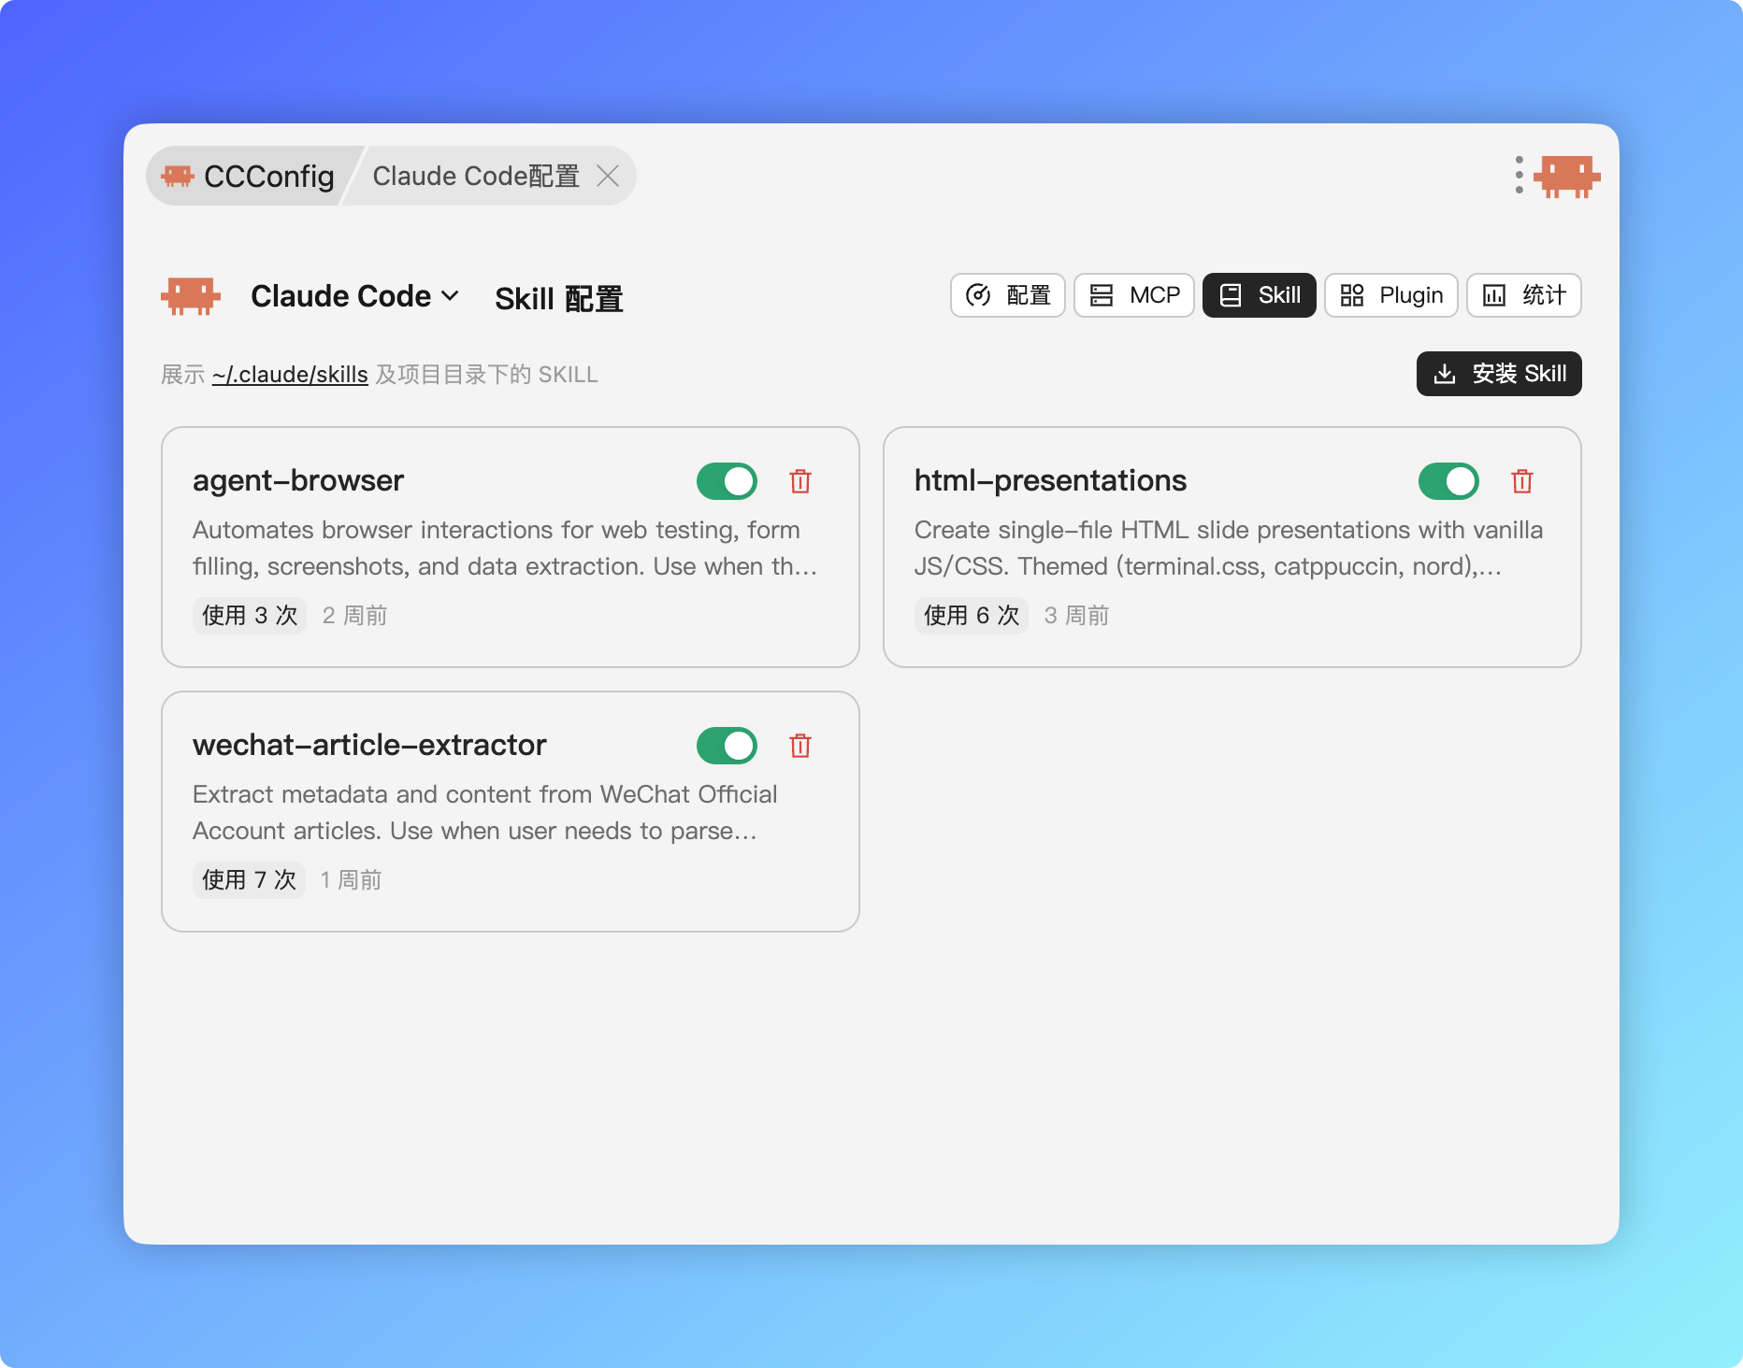This screenshot has width=1743, height=1368.
Task: Click the Claude mascot icon in top-right corner
Action: [x=1567, y=176]
